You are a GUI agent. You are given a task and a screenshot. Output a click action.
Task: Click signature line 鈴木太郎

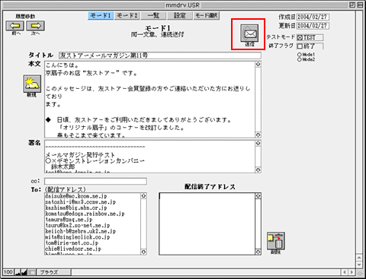point(63,166)
